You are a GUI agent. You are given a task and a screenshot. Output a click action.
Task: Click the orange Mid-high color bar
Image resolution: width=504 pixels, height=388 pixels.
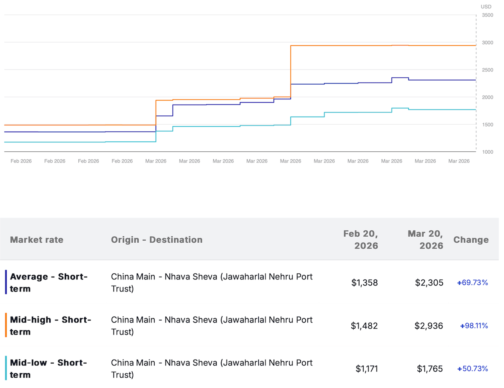(x=6, y=325)
